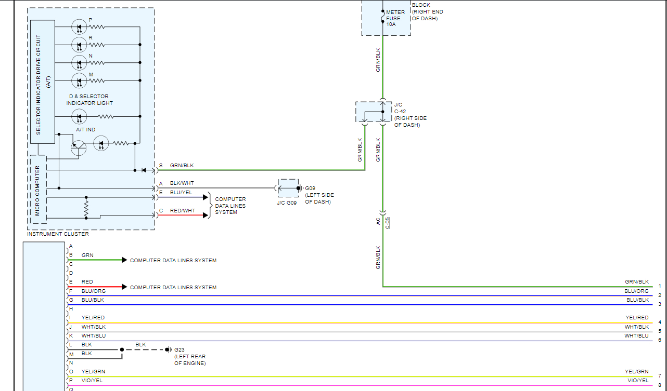Click the Selector Indicator Drive Circuit block
The height and width of the screenshot is (391, 667).
pyautogui.click(x=42, y=82)
